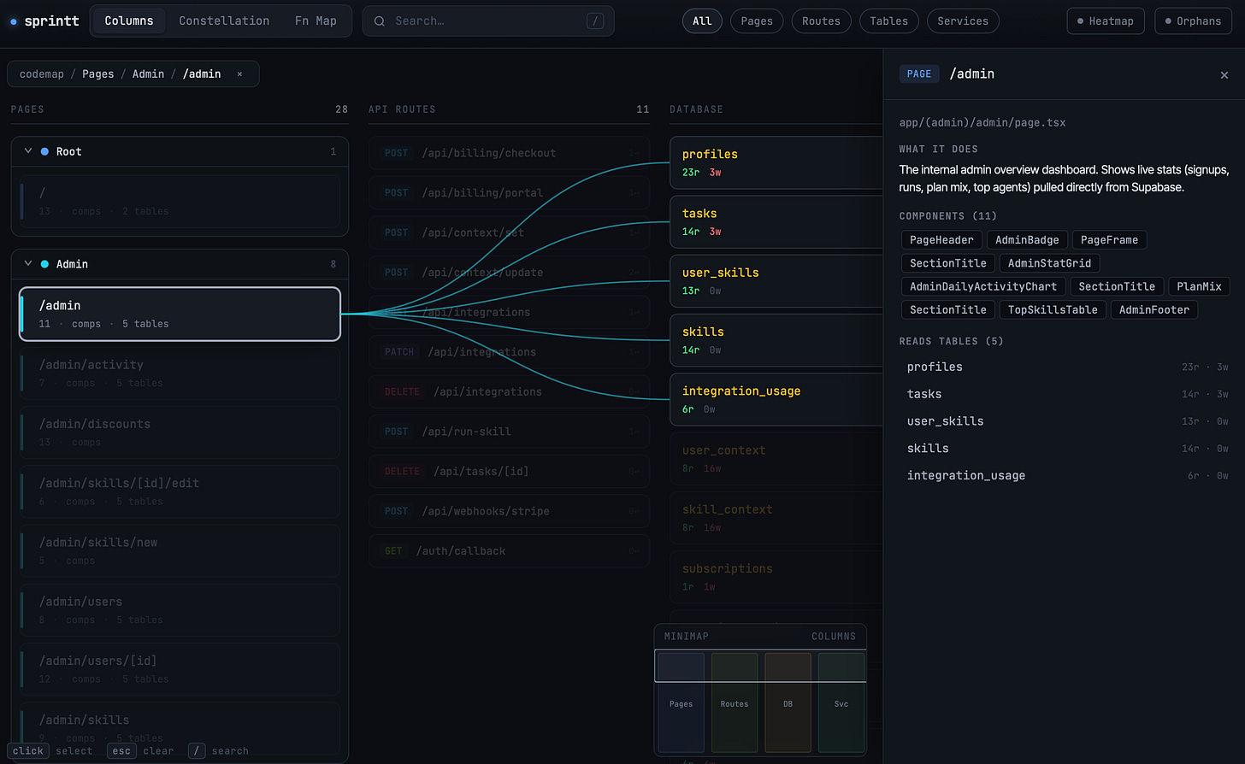The height and width of the screenshot is (764, 1245).
Task: Select the POST /api/webhooks/stripe route
Action: (x=509, y=511)
